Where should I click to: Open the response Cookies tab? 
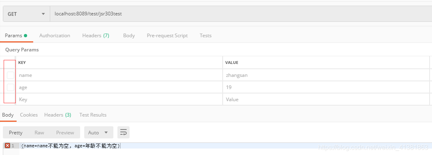click(29, 115)
